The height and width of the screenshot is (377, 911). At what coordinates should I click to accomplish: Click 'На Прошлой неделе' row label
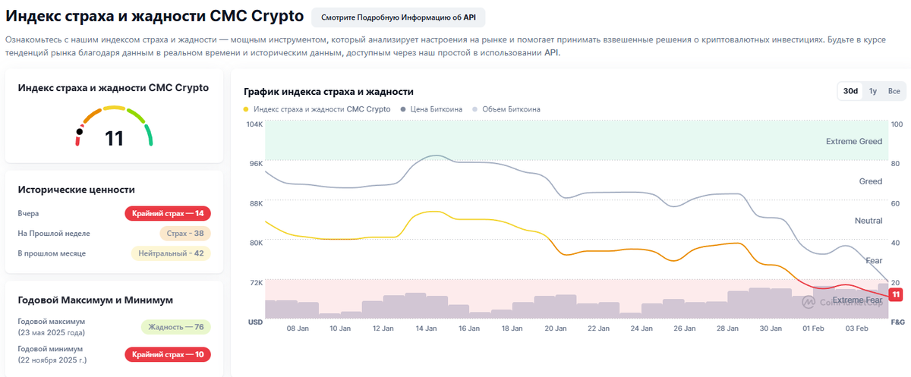point(54,234)
